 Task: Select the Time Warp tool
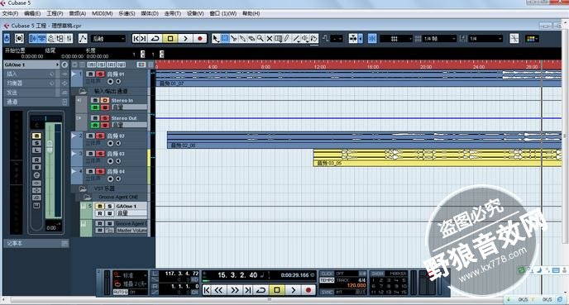point(279,39)
